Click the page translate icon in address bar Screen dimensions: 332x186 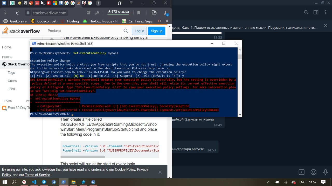pos(98,13)
